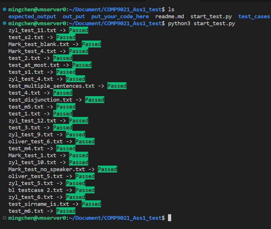This screenshot has width=271, height=229.
Task: Click the start_test.py filename
Action: [211, 16]
